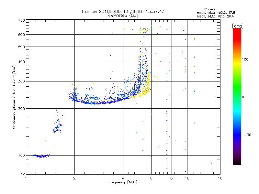This screenshot has height=194, width=259.
Task: Click the '600' height tick label
Action: coord(21,35)
